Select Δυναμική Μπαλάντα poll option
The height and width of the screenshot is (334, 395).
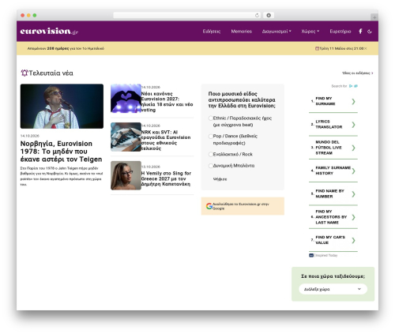[211, 166]
